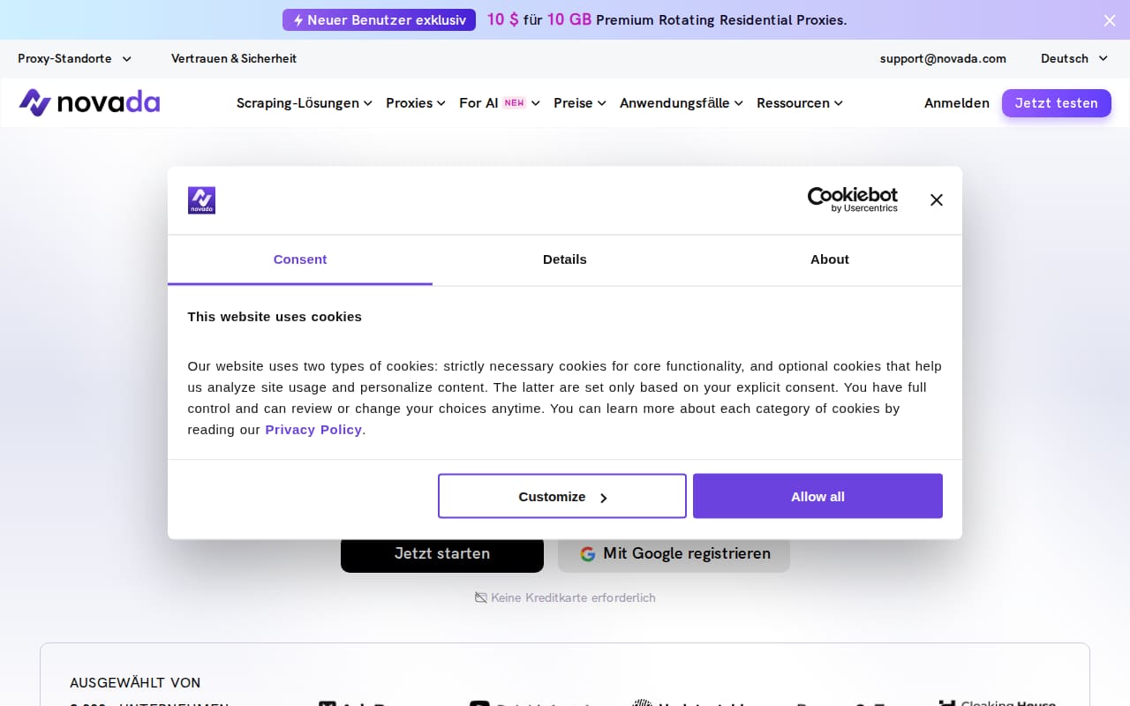Dismiss the top promo banner

tap(1110, 20)
